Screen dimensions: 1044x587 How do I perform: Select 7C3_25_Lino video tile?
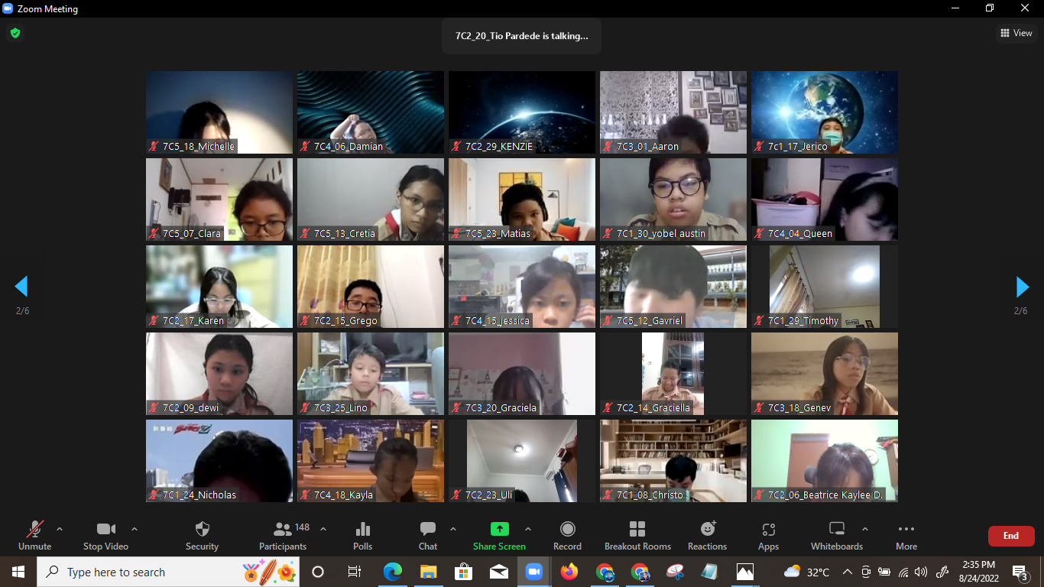(371, 374)
